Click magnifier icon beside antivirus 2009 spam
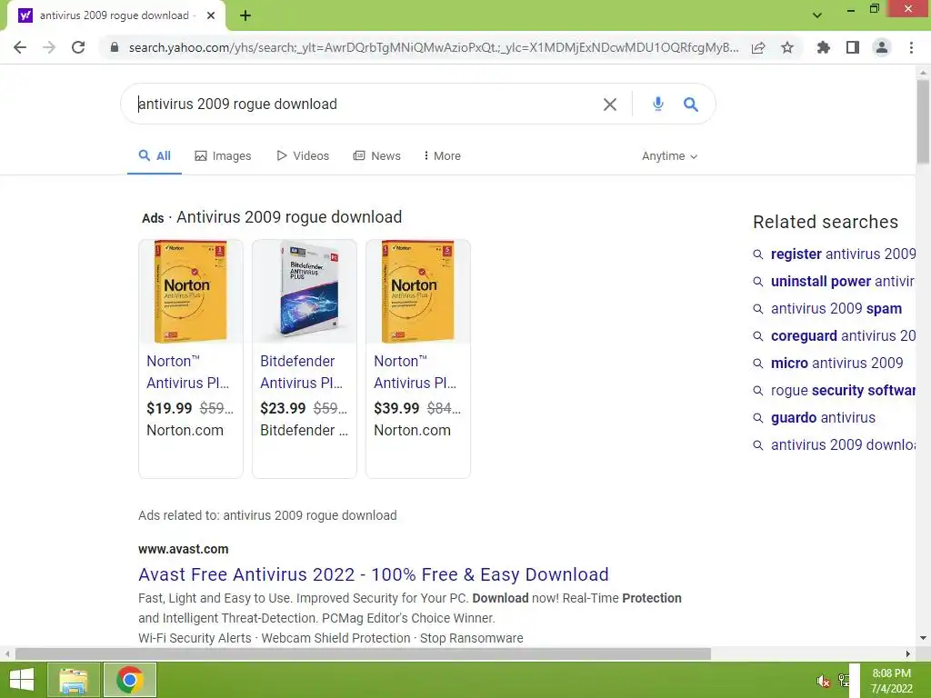The image size is (931, 698). point(758,309)
